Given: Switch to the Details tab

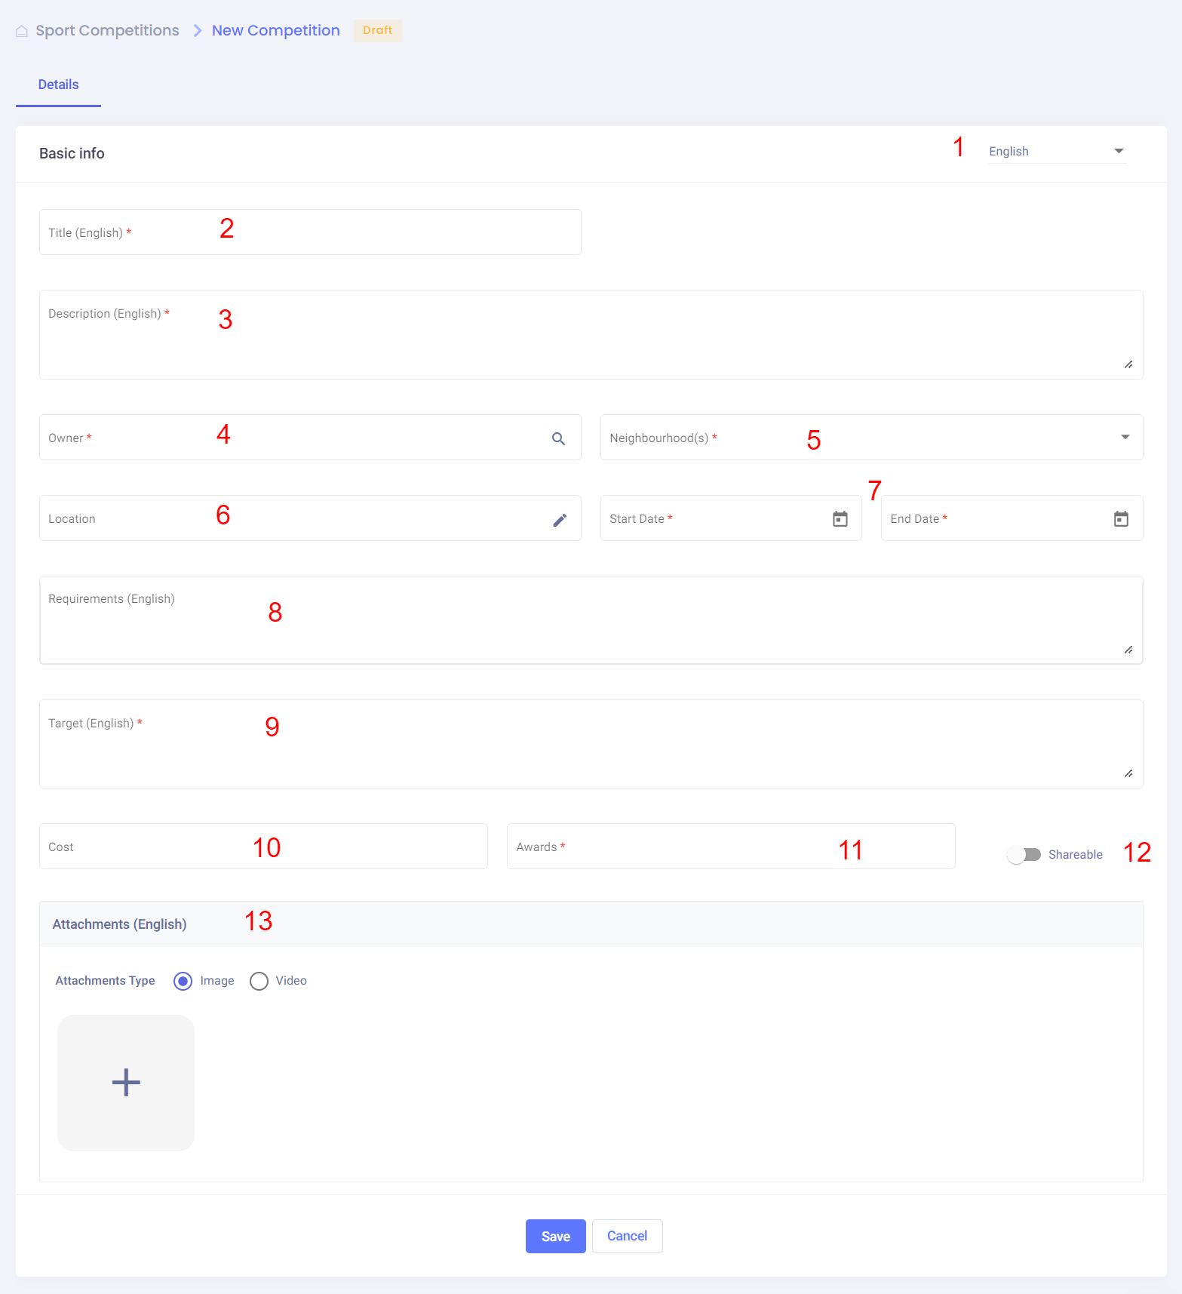Looking at the screenshot, I should pos(58,85).
